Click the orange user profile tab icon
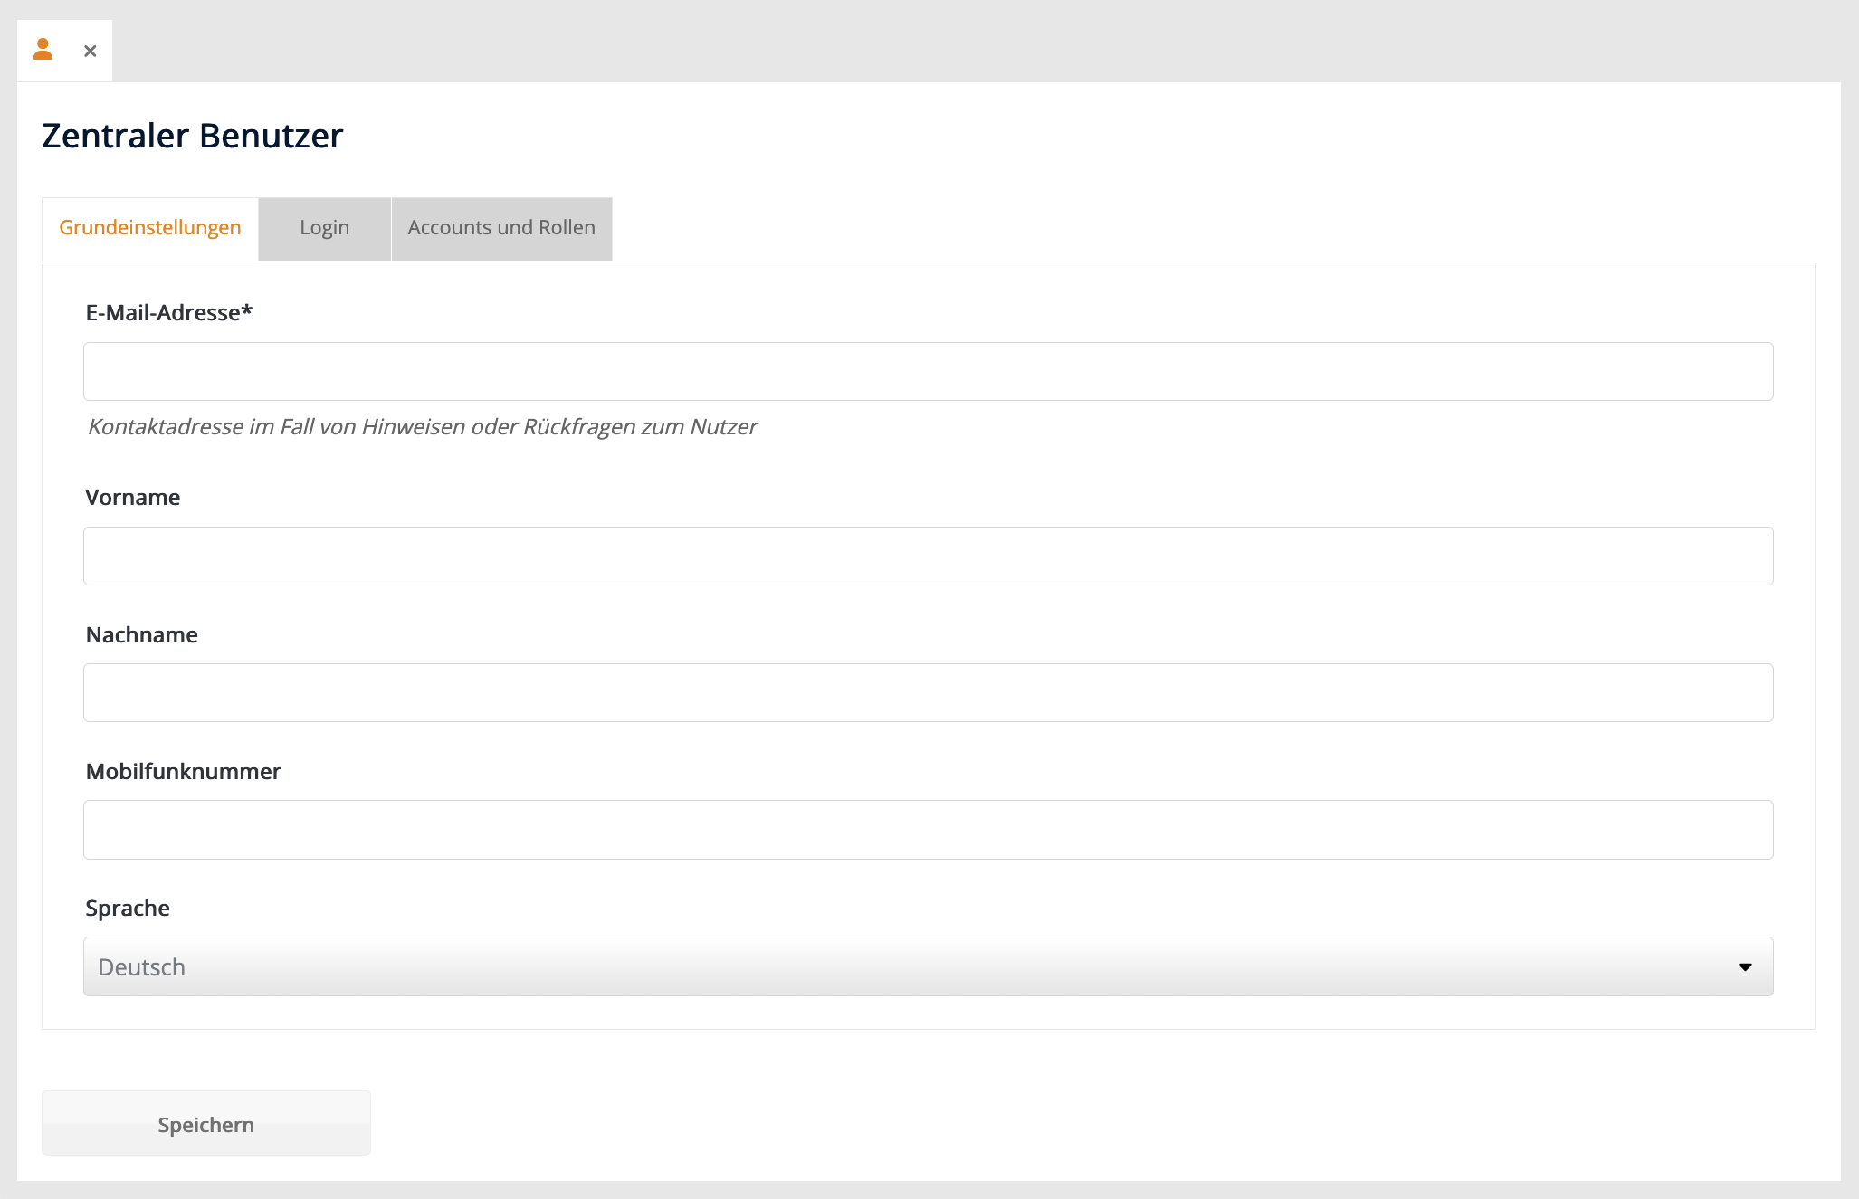Screen dimensions: 1859x1199 (43, 50)
